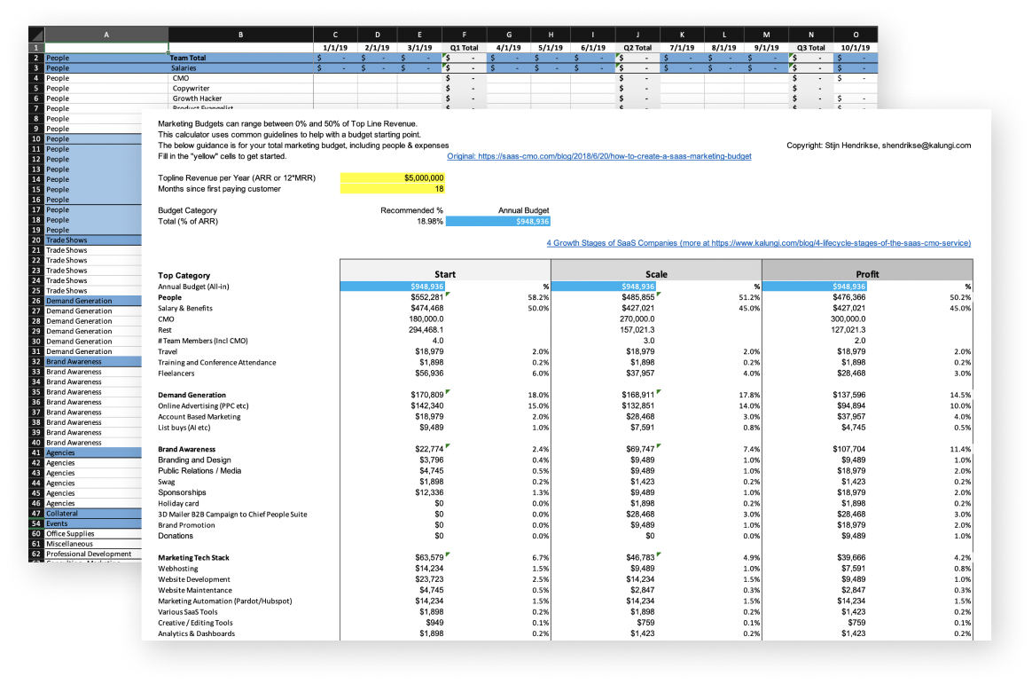
Task: Click the 10/1/19 date cell
Action: [x=856, y=47]
